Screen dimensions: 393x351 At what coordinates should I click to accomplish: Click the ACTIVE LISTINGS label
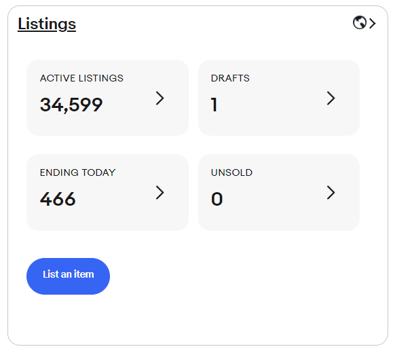81,78
